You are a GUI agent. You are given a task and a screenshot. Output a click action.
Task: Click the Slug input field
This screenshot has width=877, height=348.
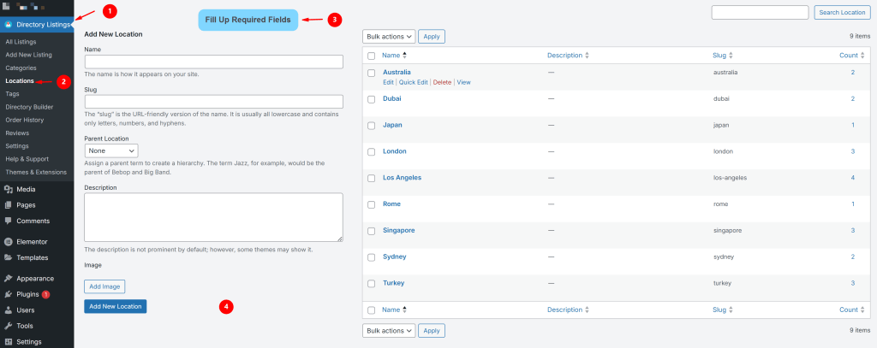[213, 101]
